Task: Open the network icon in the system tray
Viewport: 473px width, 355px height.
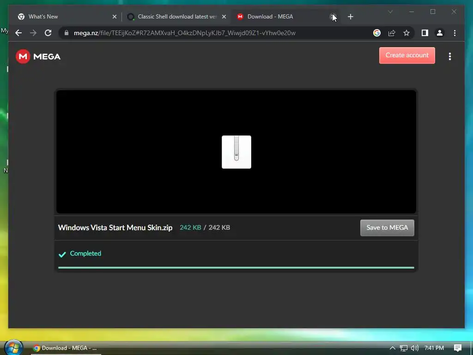Action: coord(404,349)
